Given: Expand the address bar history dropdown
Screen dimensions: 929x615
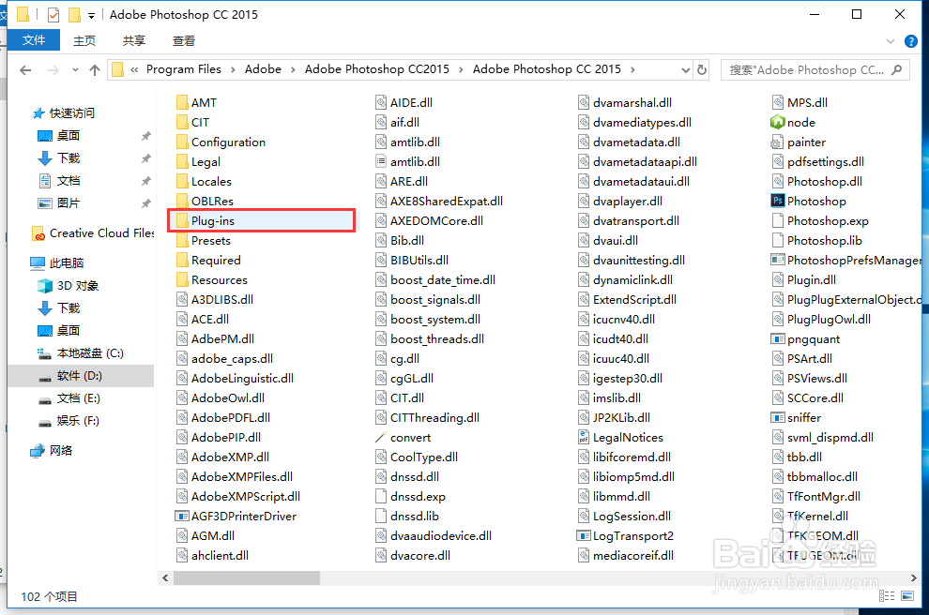Looking at the screenshot, I should click(x=686, y=70).
